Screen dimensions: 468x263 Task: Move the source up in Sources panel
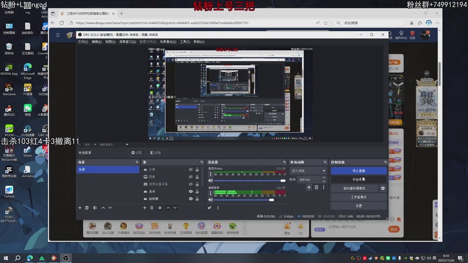[x=168, y=207]
